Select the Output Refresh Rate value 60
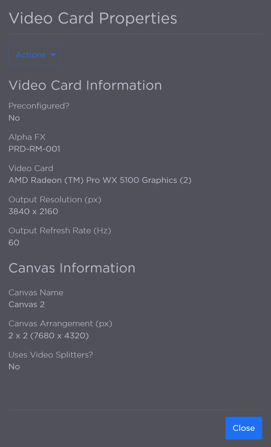 (x=14, y=242)
